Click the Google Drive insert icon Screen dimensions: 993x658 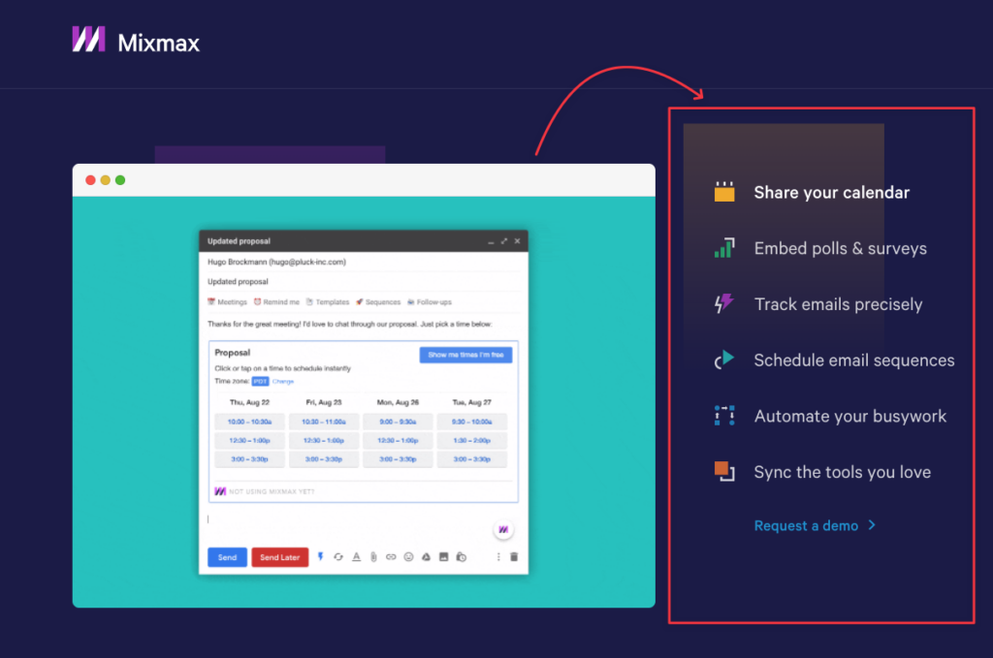427,557
